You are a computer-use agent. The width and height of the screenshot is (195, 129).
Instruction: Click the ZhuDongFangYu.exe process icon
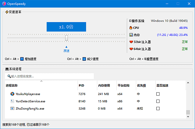click(12, 109)
